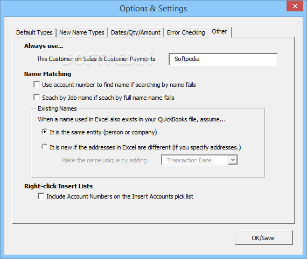Select the Error Checking tab
Image resolution: width=307 pixels, height=259 pixels.
186,32
